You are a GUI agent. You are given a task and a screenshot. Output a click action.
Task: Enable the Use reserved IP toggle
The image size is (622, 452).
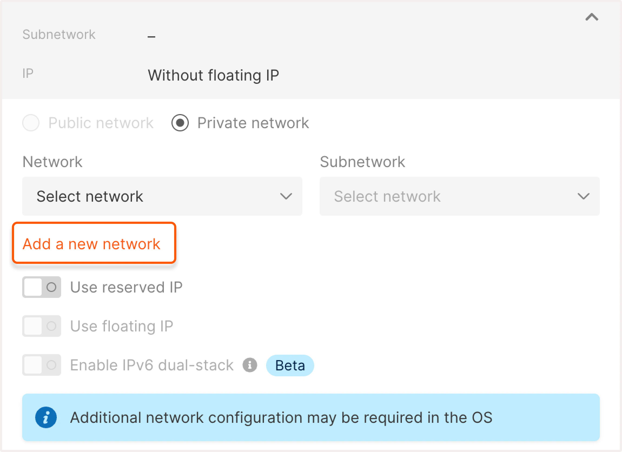41,287
